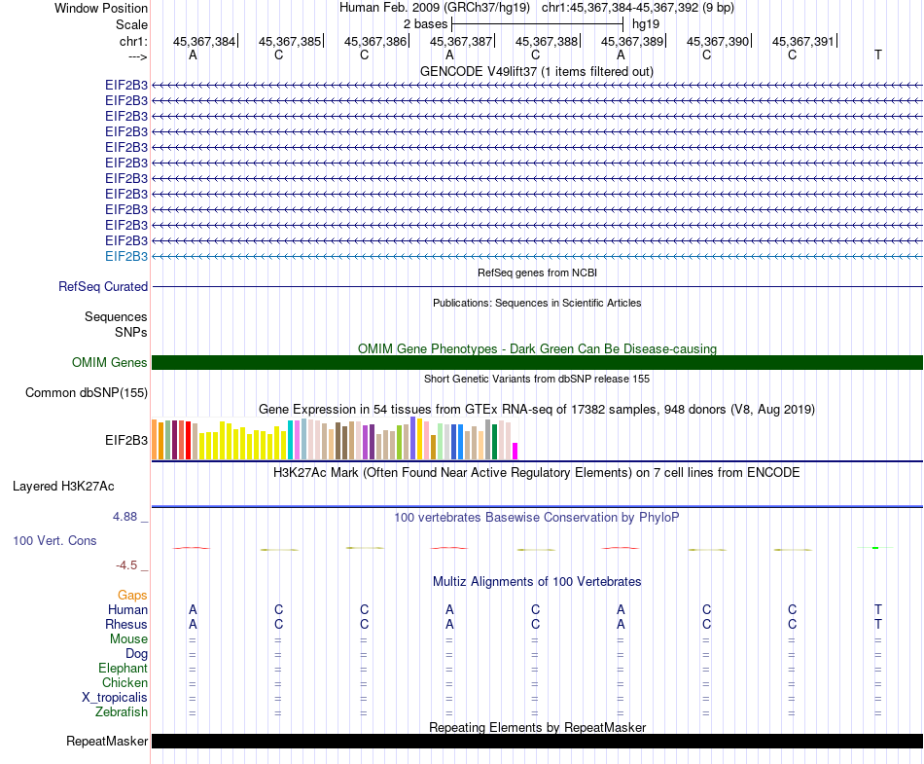Click the OMIM Genes track label
The image size is (924, 764).
click(x=110, y=363)
